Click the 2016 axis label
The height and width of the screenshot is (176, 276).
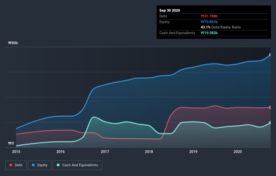[x=61, y=152]
